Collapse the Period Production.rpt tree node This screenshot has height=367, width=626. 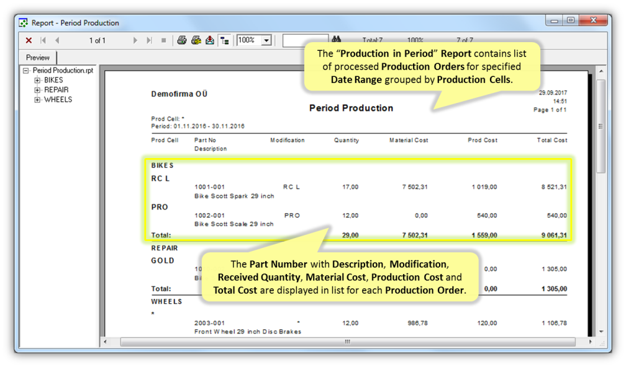[26, 71]
